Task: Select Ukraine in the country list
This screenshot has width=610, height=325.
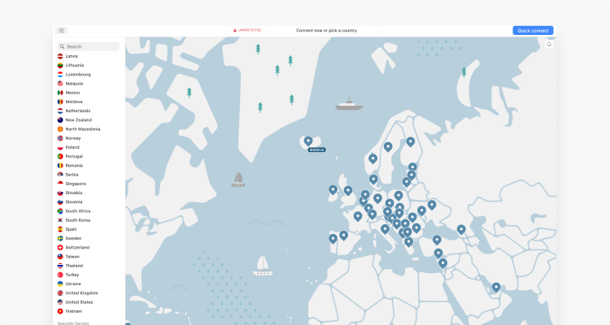Action: click(x=73, y=284)
